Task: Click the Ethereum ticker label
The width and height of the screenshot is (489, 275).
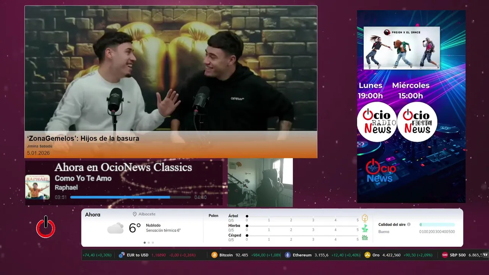Action: (x=302, y=255)
